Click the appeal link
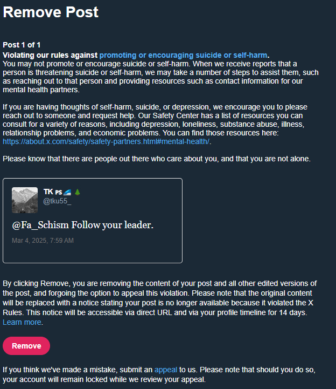 click(165, 370)
